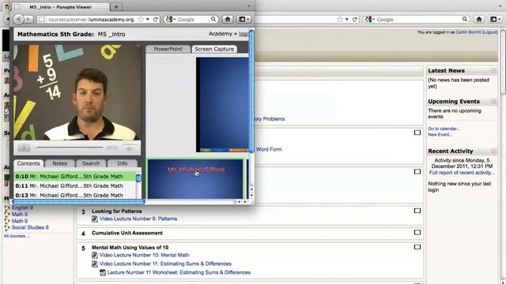This screenshot has height=284, width=506.
Task: Open a new tab with plus button
Action: pos(116,7)
